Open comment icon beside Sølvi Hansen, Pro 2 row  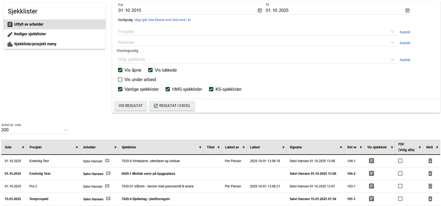108,186
